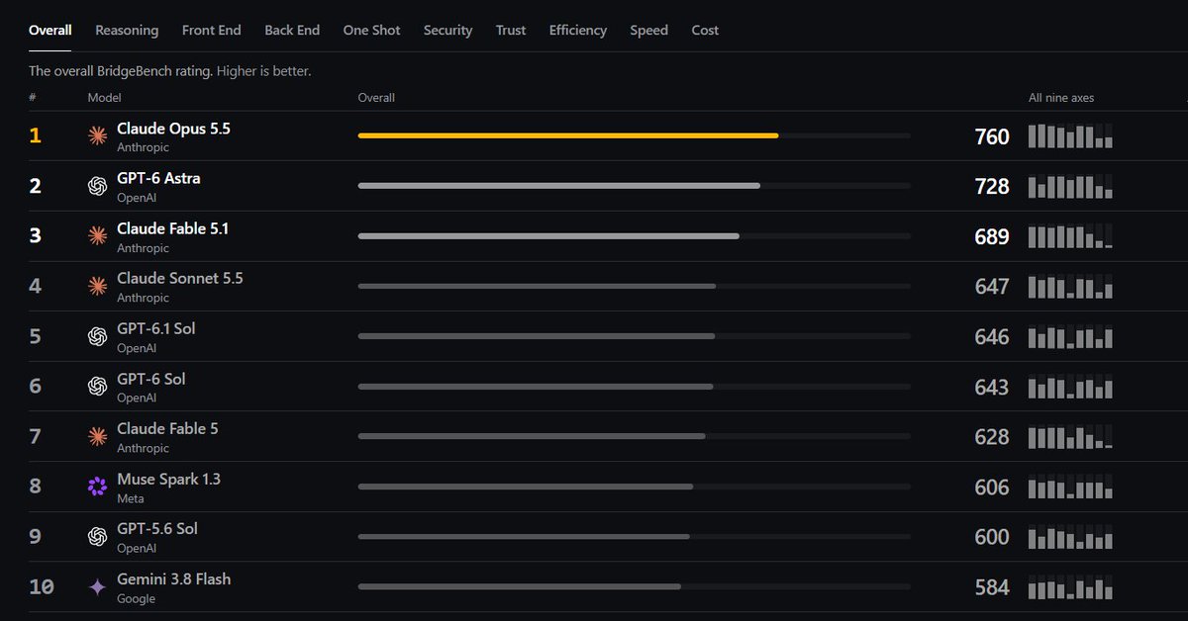The width and height of the screenshot is (1188, 621).
Task: Click the Google vendor label under Gemini 3.8 Flash
Action: [x=136, y=598]
